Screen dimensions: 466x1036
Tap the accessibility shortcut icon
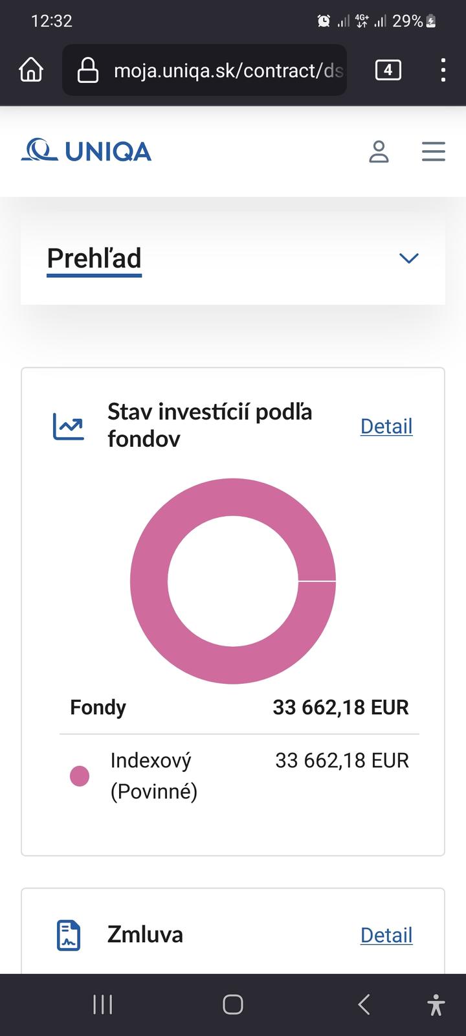coord(436,1004)
